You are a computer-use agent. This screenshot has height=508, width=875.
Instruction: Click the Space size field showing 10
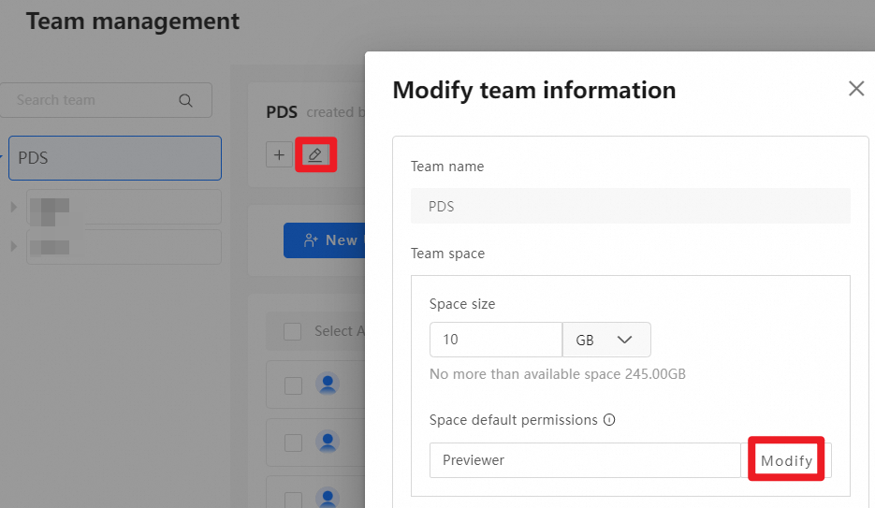point(496,340)
